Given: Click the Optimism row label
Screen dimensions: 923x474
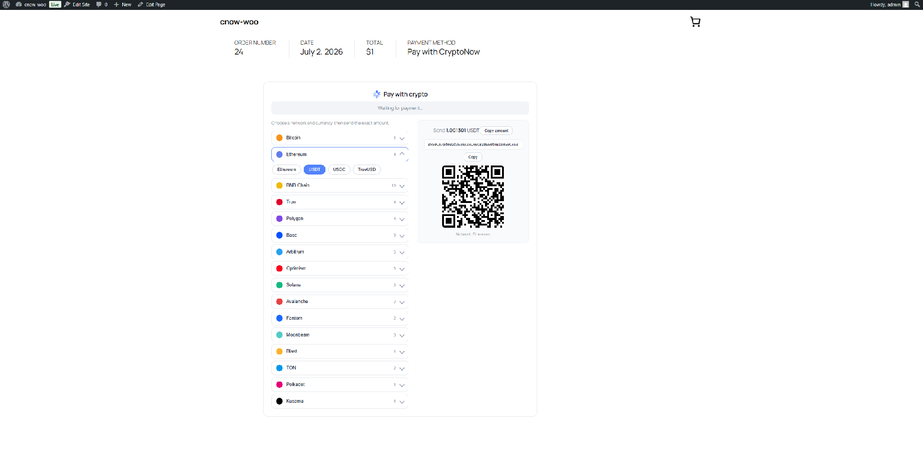Looking at the screenshot, I should (x=296, y=268).
